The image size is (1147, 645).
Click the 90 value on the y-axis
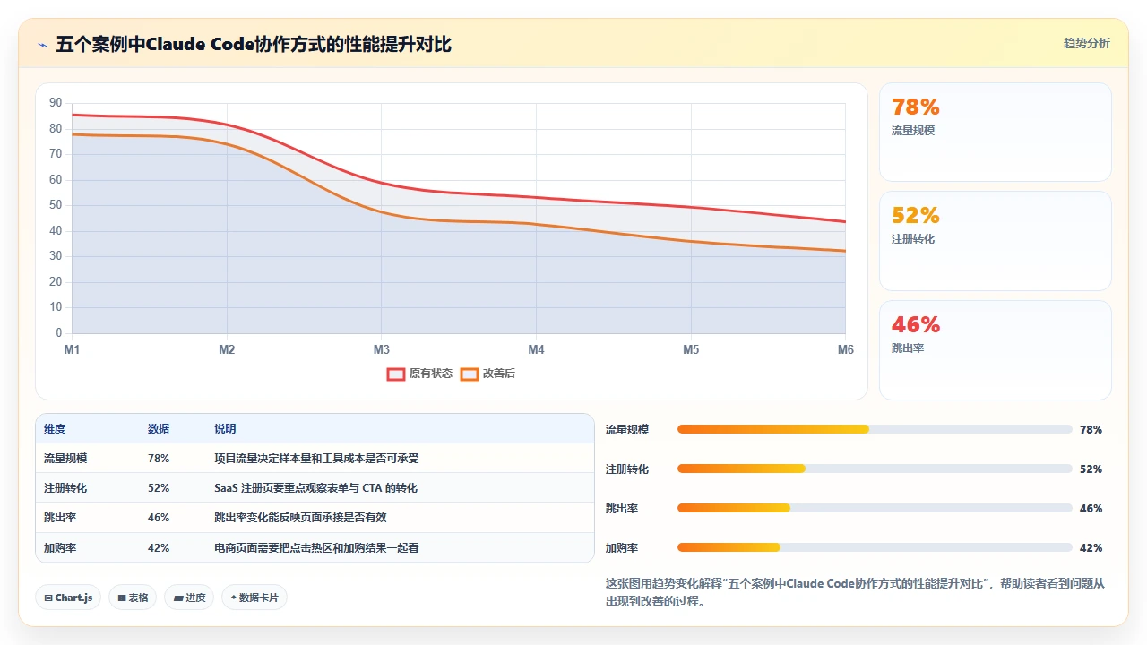56,103
